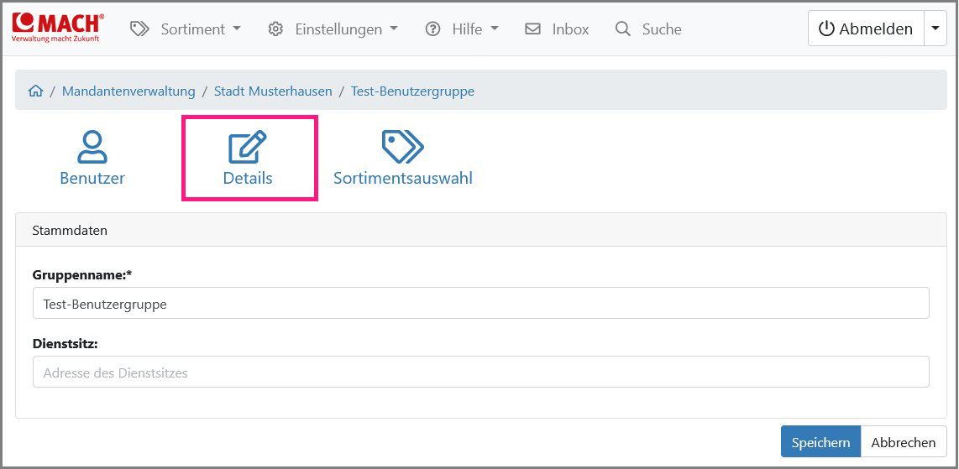Switch to the Sortimentsauswahl tab
959x469 pixels.
(x=402, y=159)
